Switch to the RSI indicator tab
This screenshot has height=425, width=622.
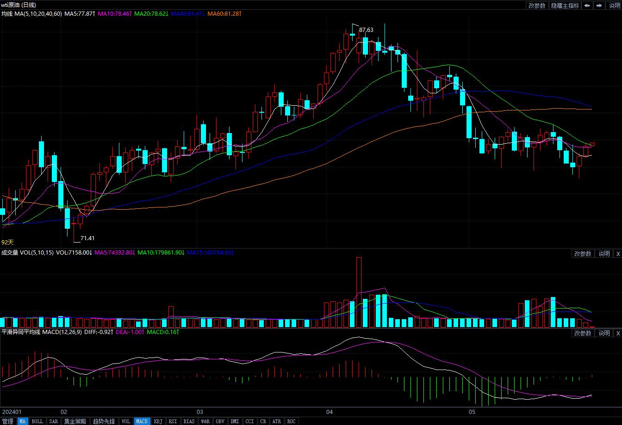click(x=173, y=421)
